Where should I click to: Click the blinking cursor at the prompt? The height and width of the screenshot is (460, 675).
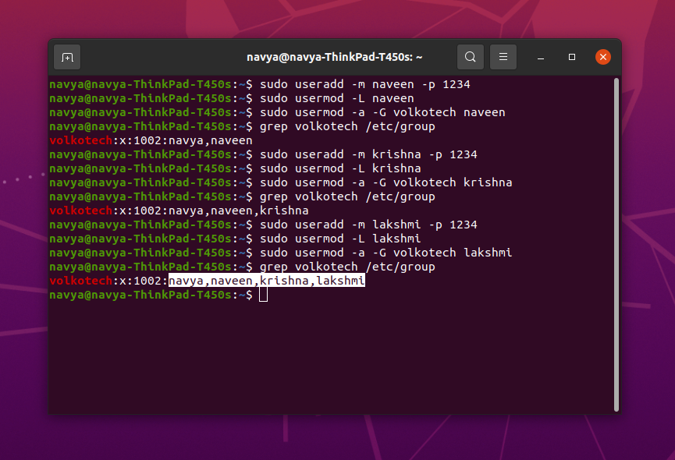click(263, 294)
